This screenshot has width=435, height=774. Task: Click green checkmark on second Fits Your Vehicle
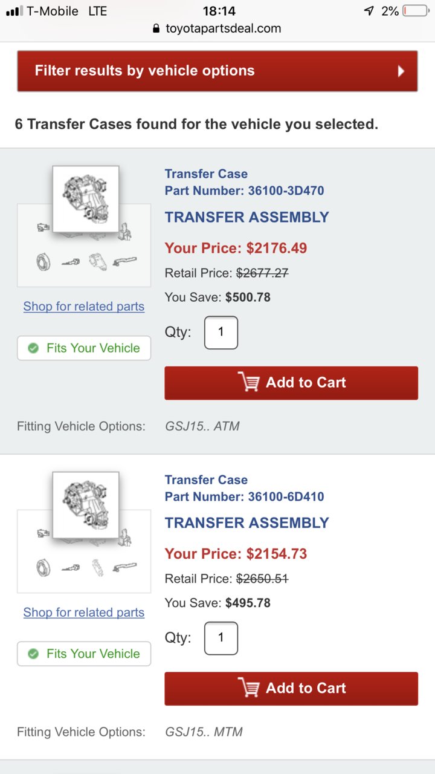34,654
